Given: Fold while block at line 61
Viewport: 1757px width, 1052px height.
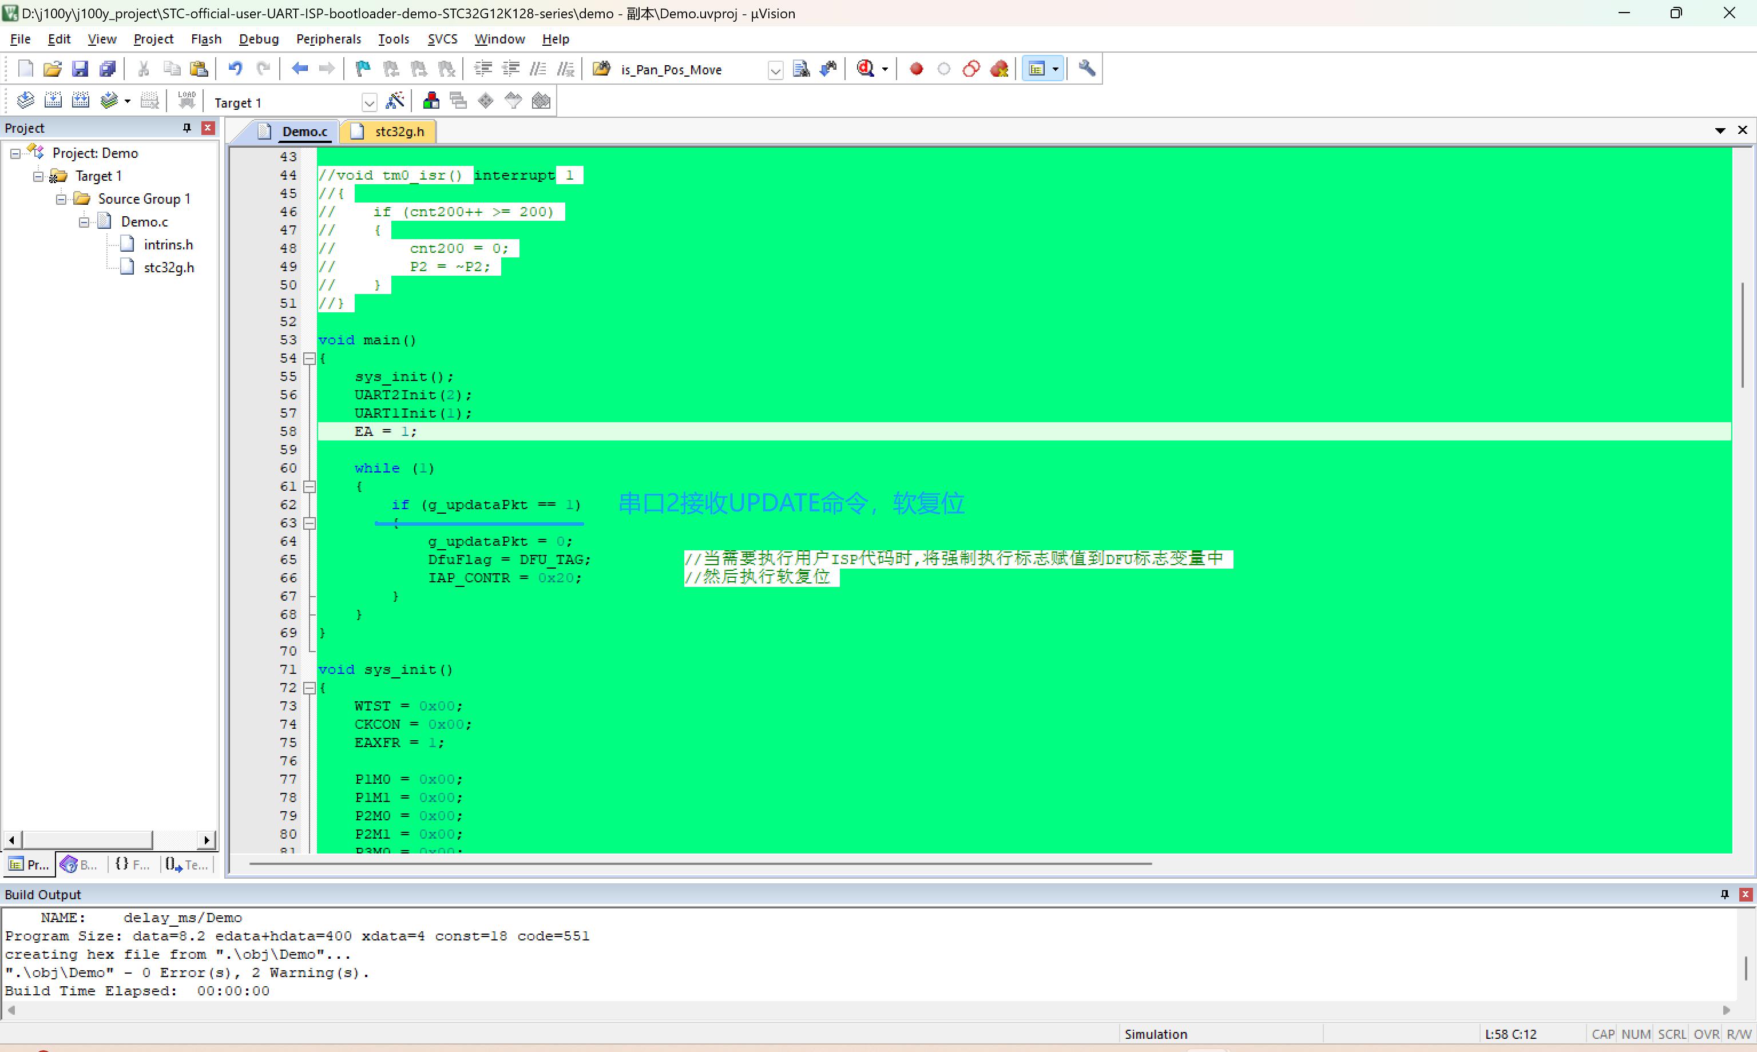Looking at the screenshot, I should click(x=309, y=486).
